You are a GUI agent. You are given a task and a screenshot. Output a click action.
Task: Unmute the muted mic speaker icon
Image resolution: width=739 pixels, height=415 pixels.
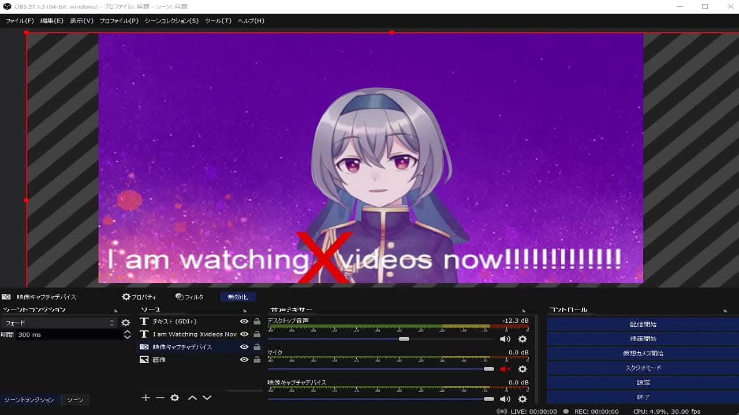[505, 369]
